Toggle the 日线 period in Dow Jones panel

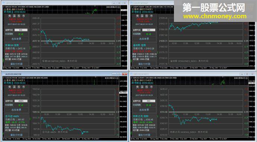point(149,34)
